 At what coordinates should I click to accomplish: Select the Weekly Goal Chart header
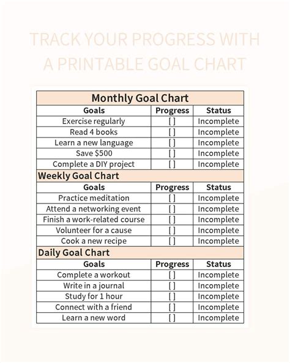click(x=140, y=176)
